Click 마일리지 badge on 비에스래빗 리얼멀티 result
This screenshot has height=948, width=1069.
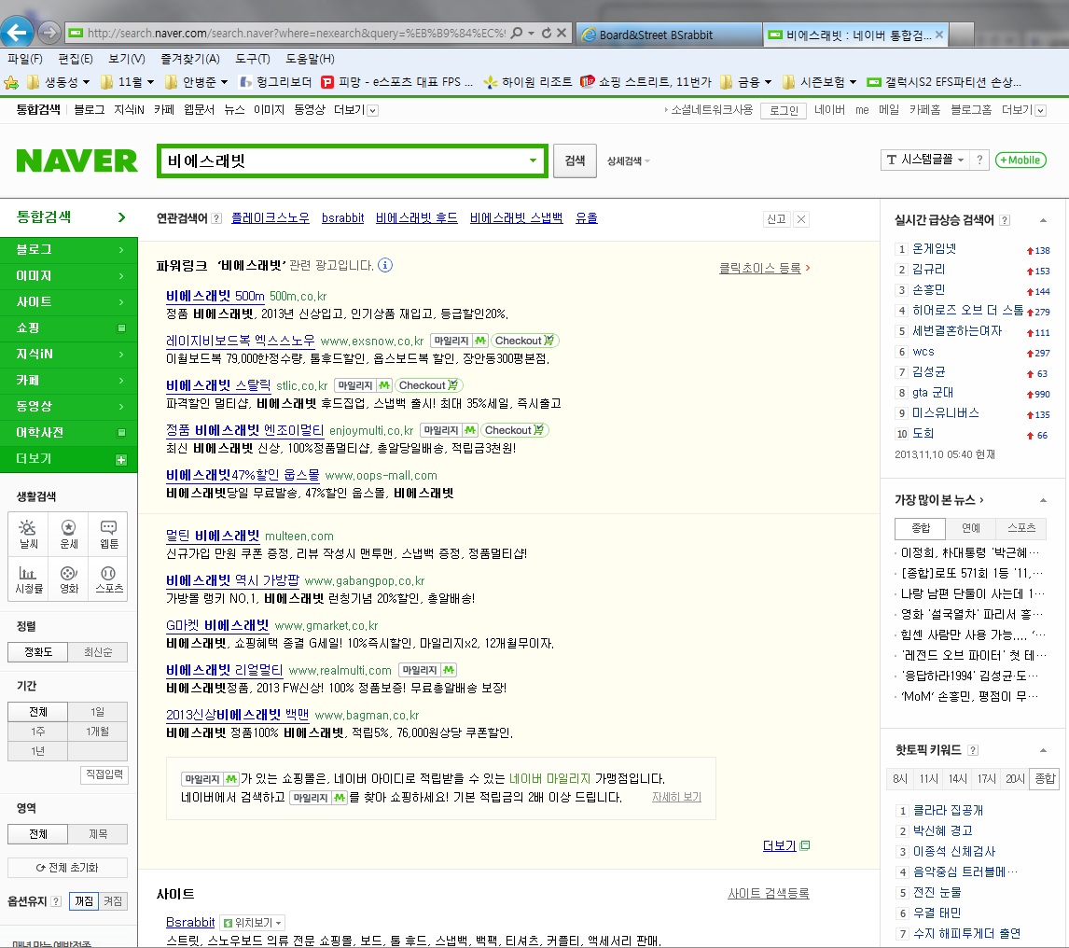tap(427, 671)
